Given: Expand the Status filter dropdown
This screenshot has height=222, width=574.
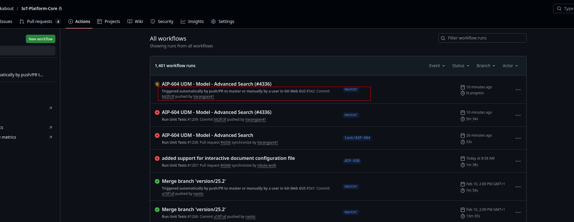Looking at the screenshot, I should click(461, 66).
